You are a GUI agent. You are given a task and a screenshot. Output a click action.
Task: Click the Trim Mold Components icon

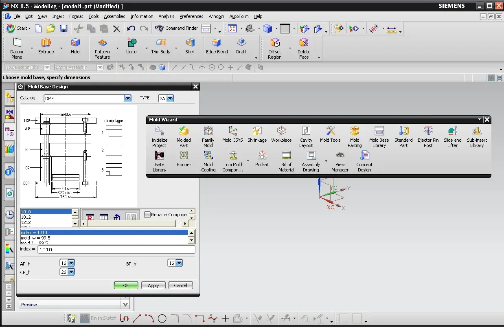233,161
